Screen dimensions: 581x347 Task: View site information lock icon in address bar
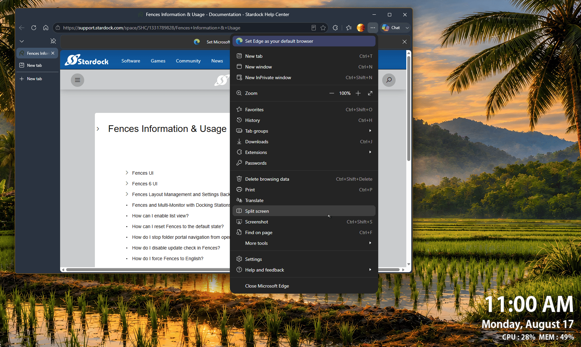(x=58, y=28)
